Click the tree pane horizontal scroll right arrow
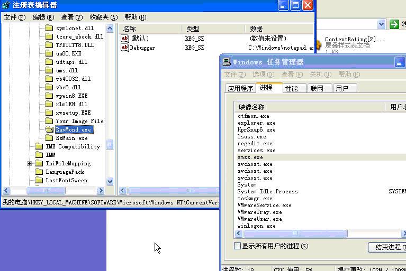Viewport: 406px width, 271px height. pos(101,191)
